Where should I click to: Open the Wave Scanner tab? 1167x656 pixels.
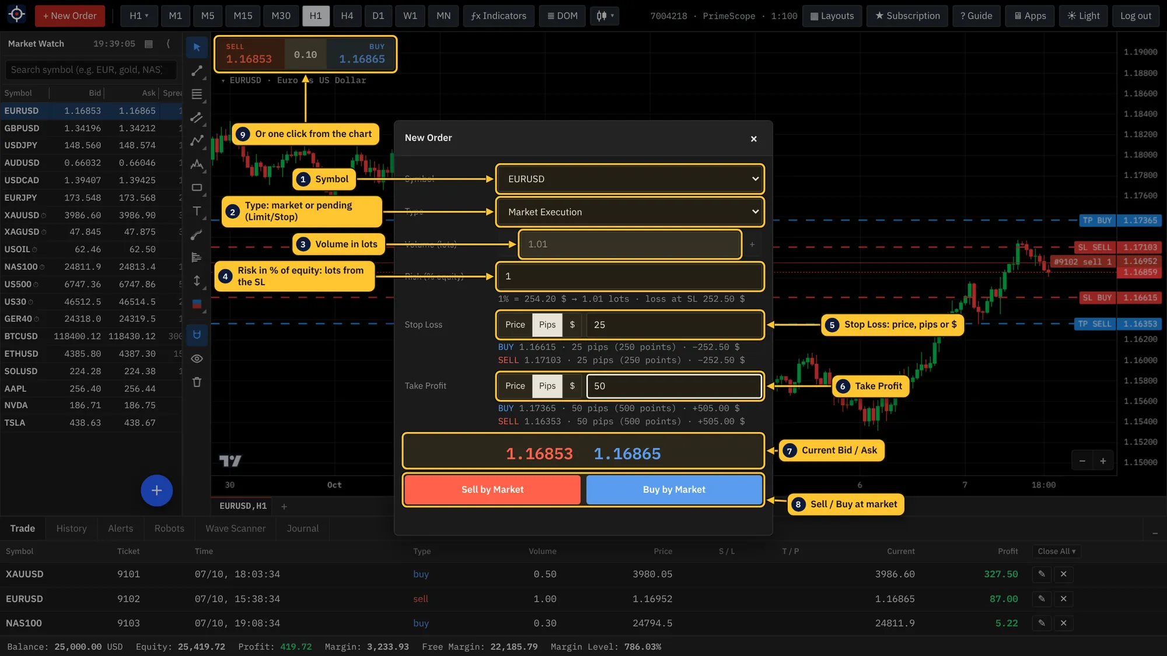(235, 528)
